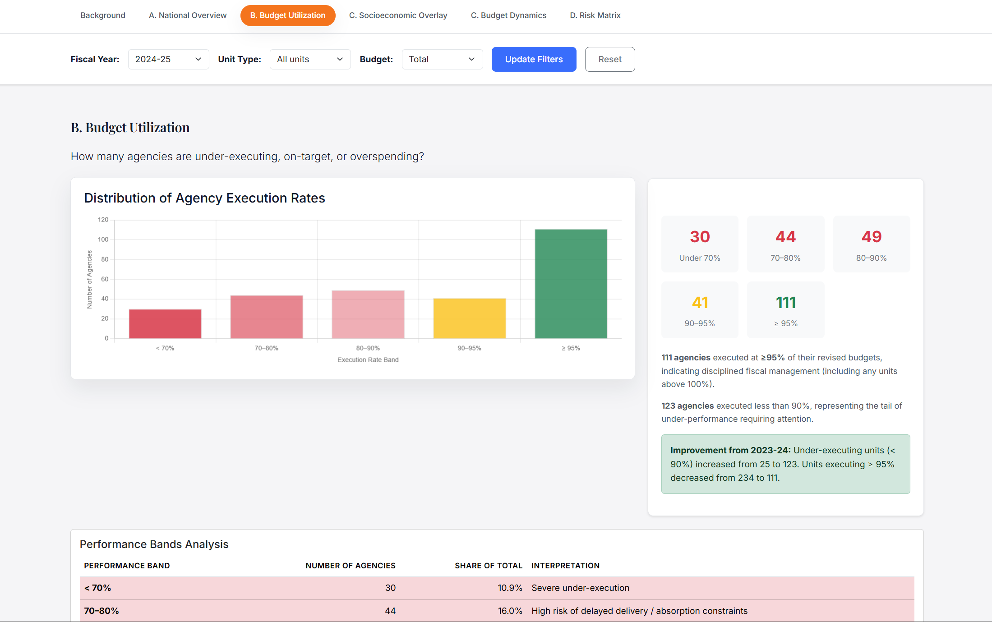Click the 111 ≥ 95% stat card
This screenshot has width=992, height=622.
pyautogui.click(x=785, y=310)
